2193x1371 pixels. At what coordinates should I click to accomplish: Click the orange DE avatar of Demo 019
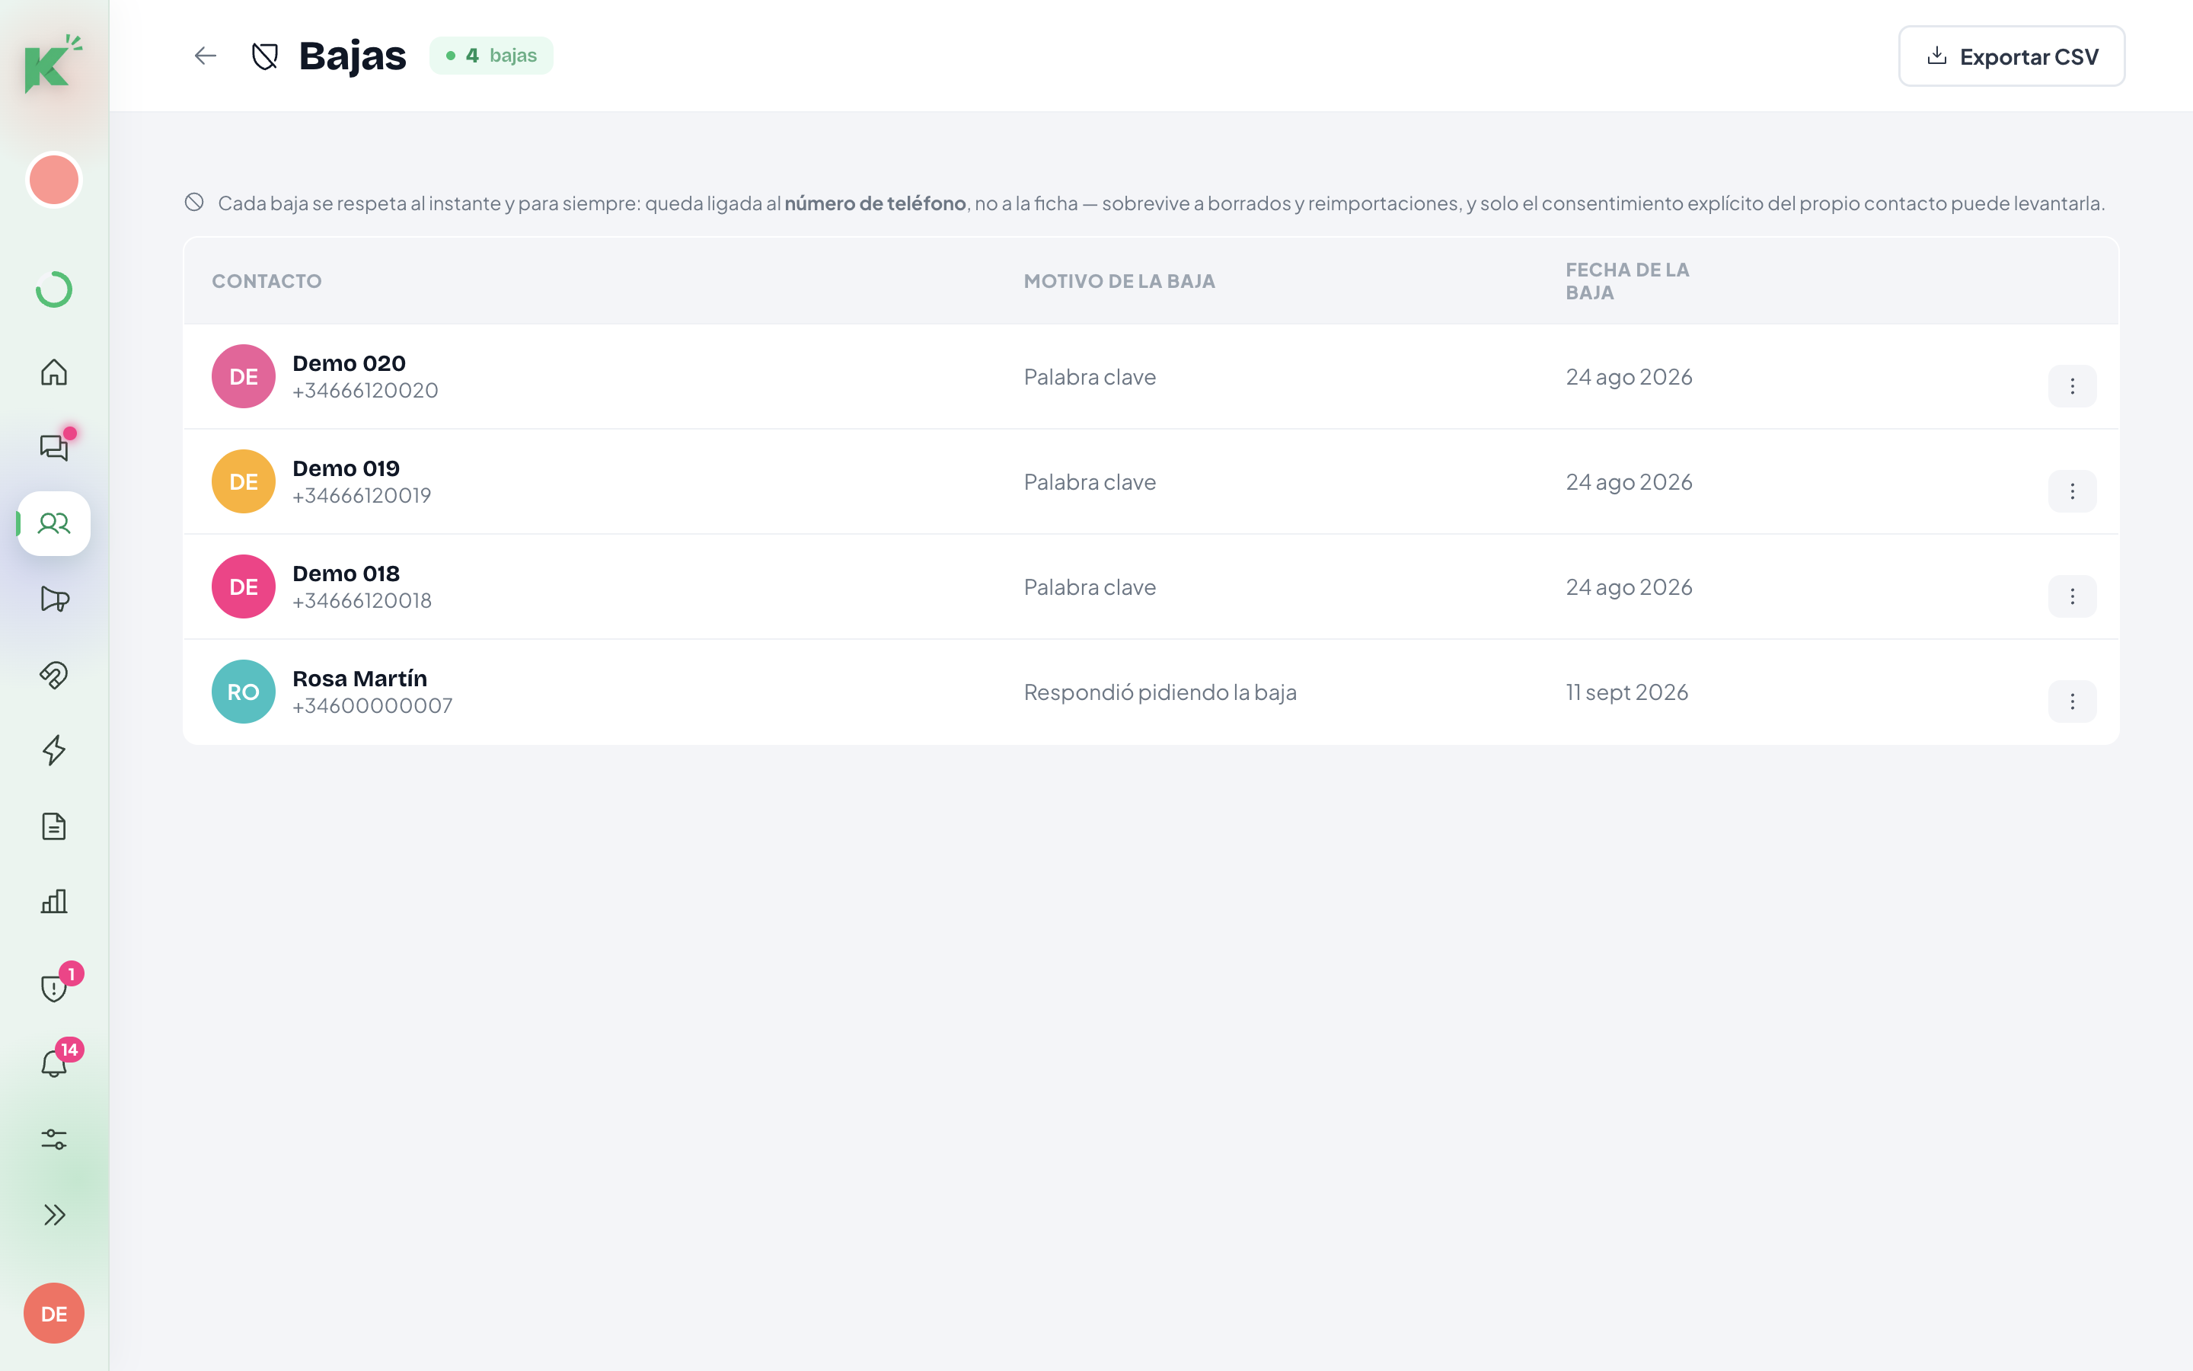coord(244,481)
